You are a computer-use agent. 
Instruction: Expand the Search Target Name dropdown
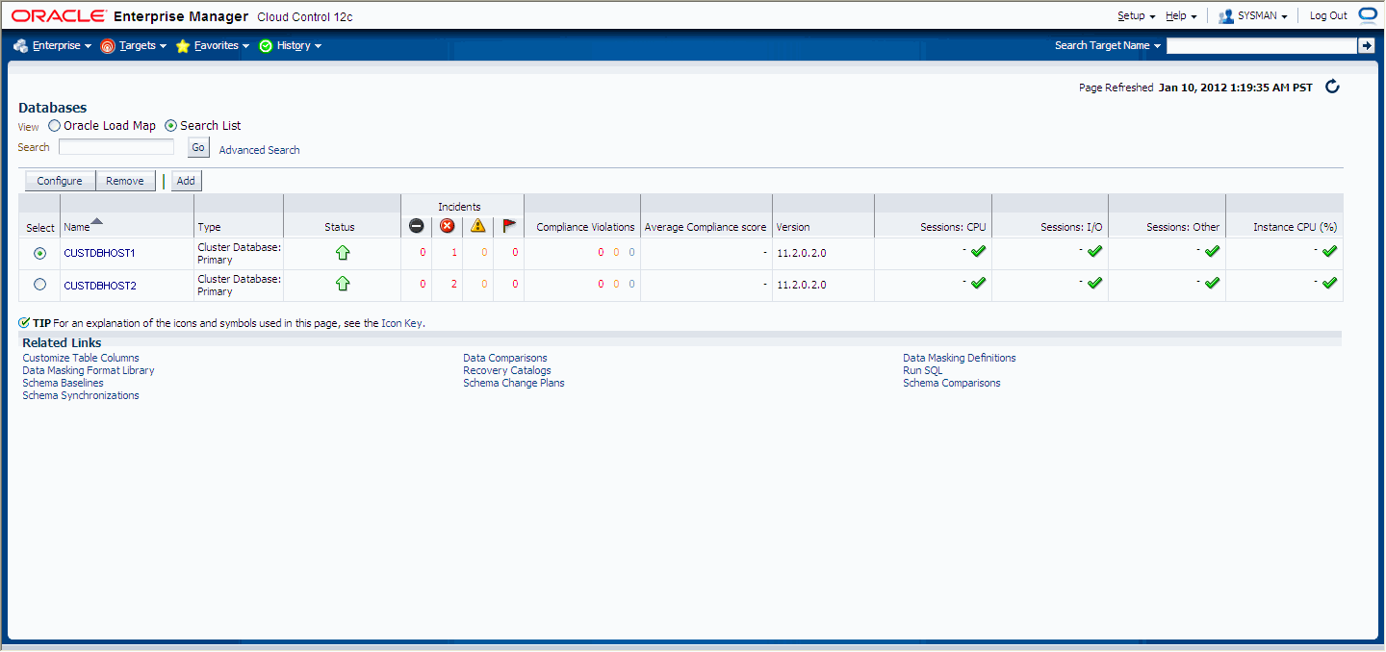(1108, 45)
